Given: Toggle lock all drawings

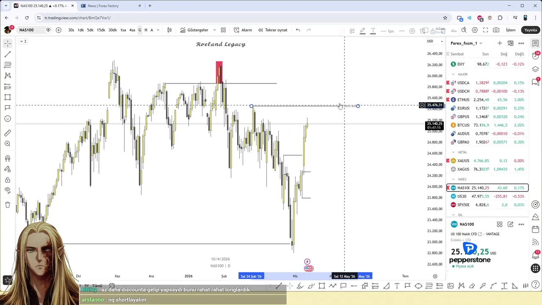Looking at the screenshot, I should coord(8,180).
